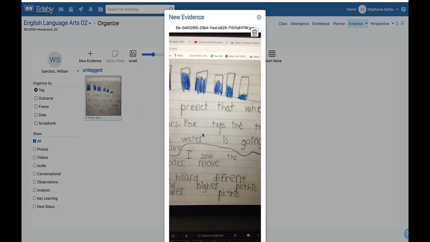Viewport: 430px width, 242px height.
Task: Click the Select None grid icon
Action: (x=272, y=54)
